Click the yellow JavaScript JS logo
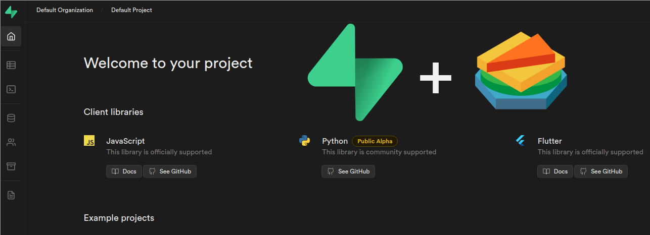The image size is (650, 235). (89, 141)
